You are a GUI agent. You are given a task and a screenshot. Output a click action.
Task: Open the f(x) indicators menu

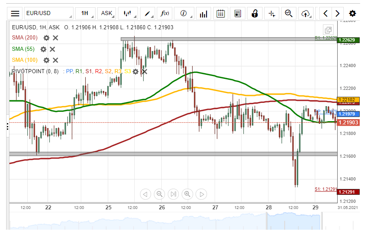[x=166, y=13]
